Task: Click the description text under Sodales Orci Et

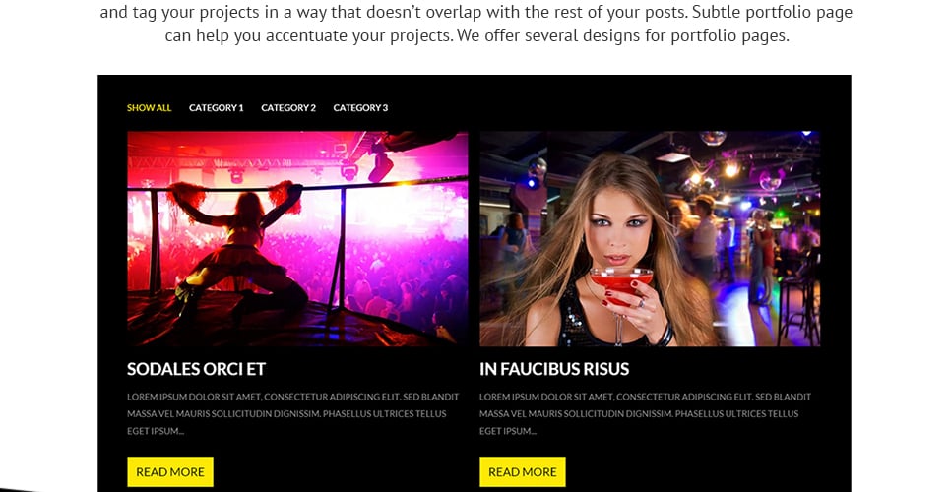Action: 293,414
